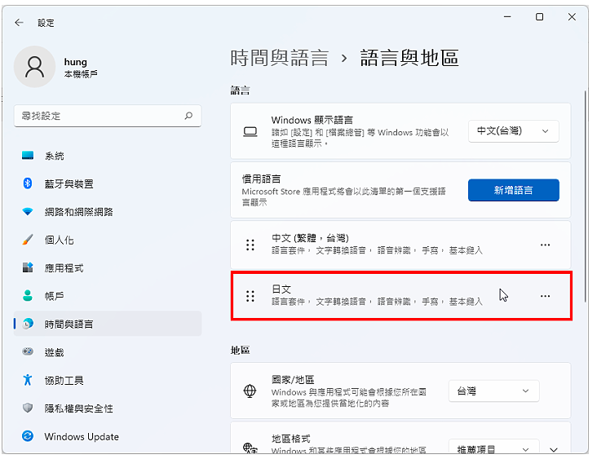Image resolution: width=597 pixels, height=459 pixels.
Task: Click the hung user avatar icon
Action: (34, 67)
